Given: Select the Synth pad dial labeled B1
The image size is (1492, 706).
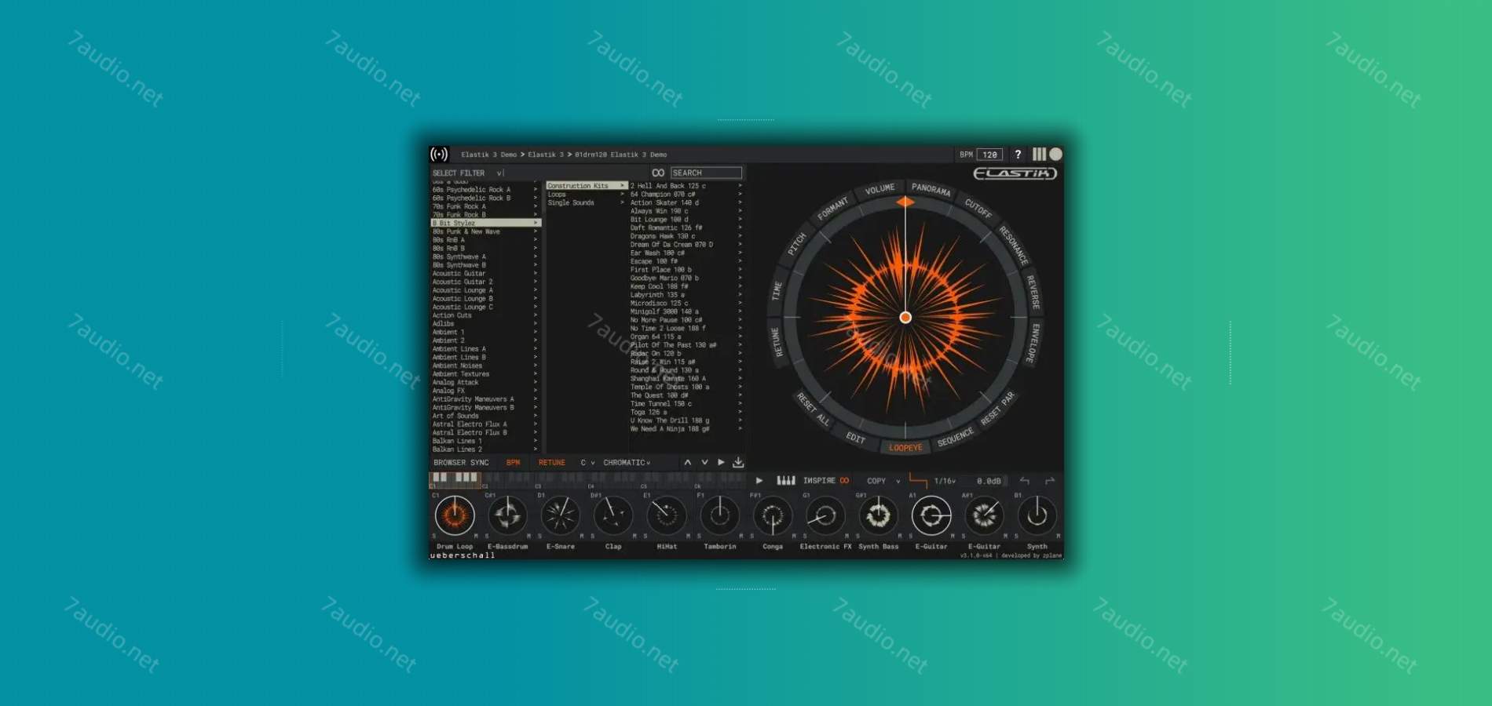Looking at the screenshot, I should 1037,515.
